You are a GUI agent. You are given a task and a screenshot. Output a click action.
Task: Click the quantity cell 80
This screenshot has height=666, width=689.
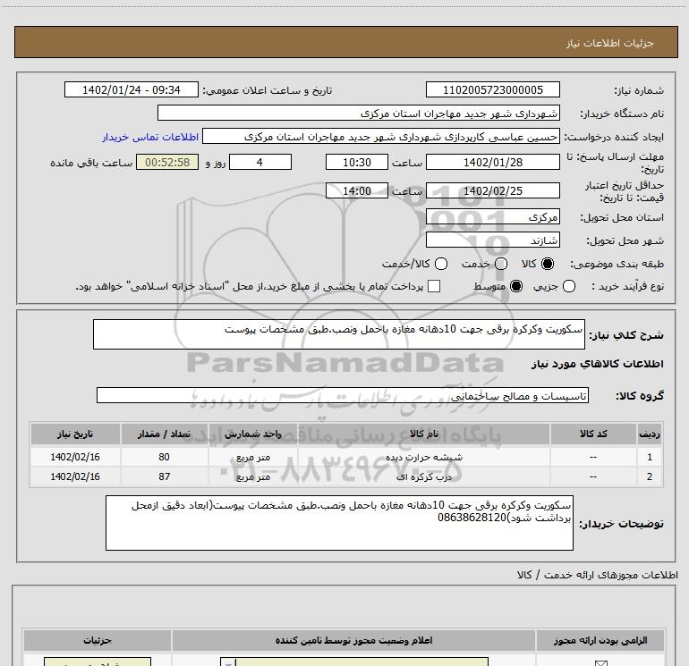click(164, 457)
